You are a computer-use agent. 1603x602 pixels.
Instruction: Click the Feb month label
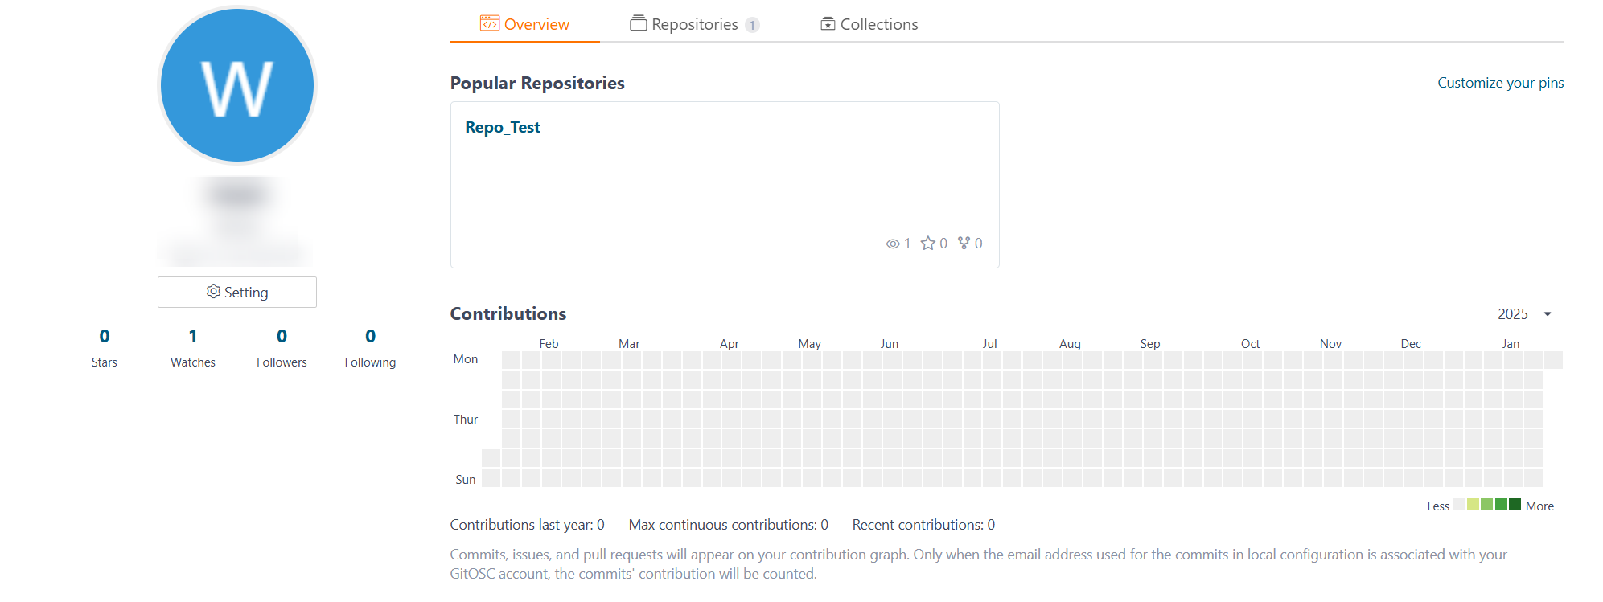click(549, 344)
